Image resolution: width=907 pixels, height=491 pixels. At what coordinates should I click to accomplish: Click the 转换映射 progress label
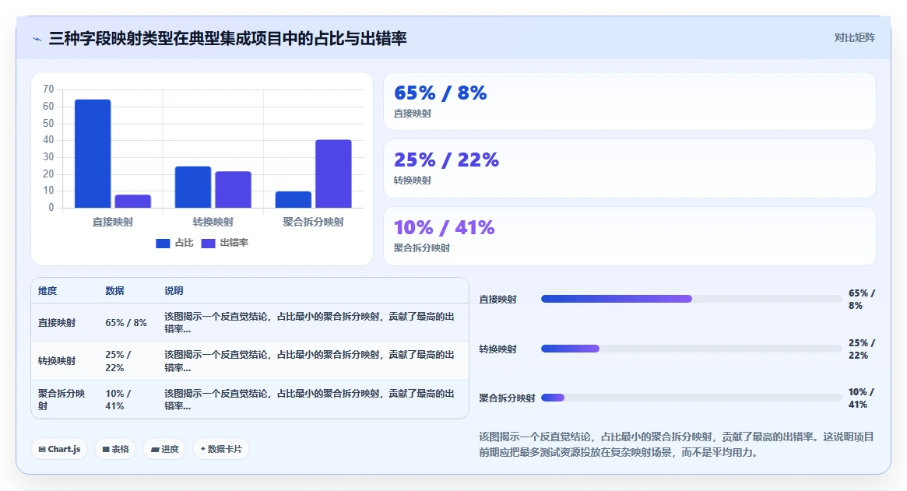pyautogui.click(x=497, y=349)
